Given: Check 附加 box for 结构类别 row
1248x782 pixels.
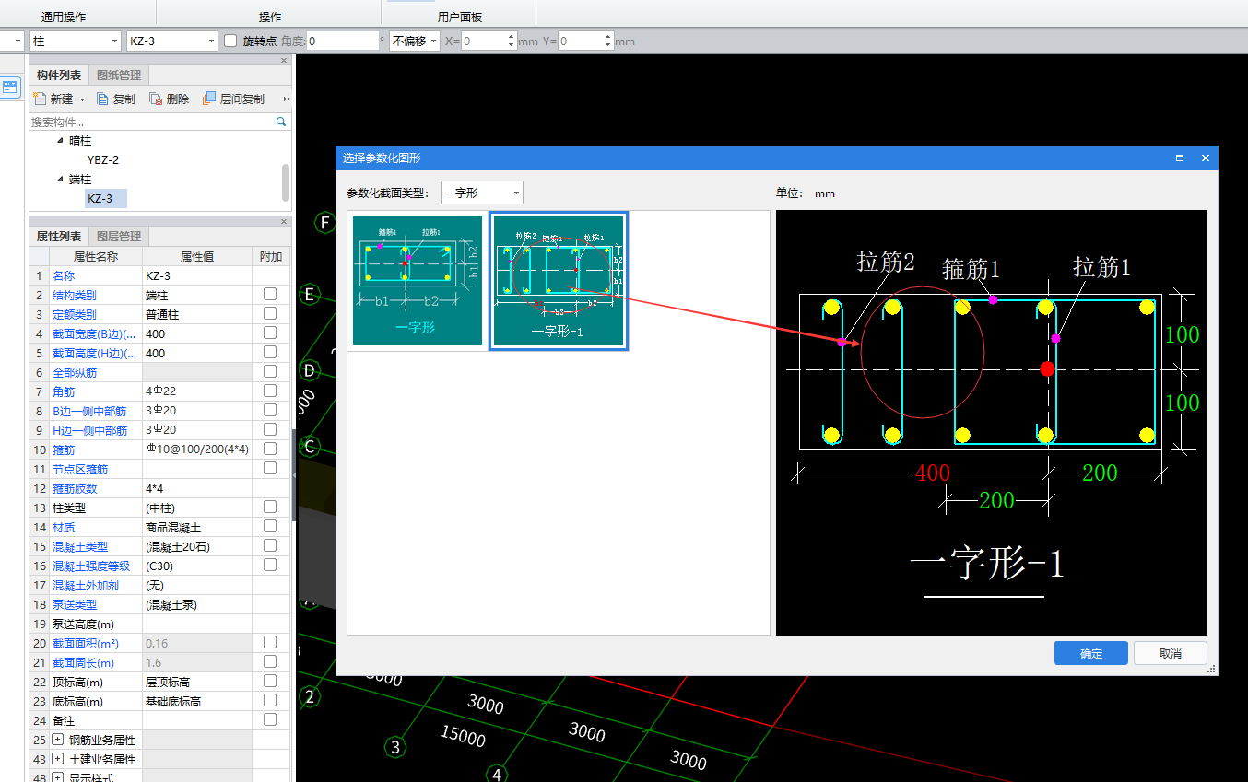Looking at the screenshot, I should coord(270,295).
